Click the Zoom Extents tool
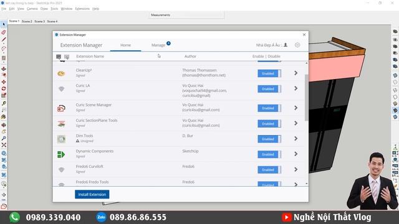The height and width of the screenshot is (224, 399). click(4, 145)
